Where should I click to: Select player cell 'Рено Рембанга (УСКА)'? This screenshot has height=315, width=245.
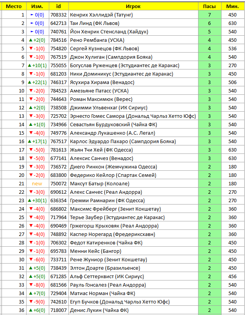(x=133, y=40)
